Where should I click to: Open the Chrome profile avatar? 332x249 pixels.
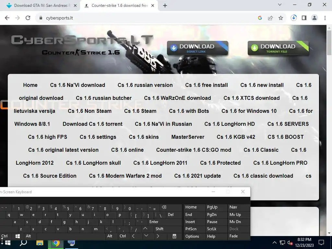pos(314,18)
